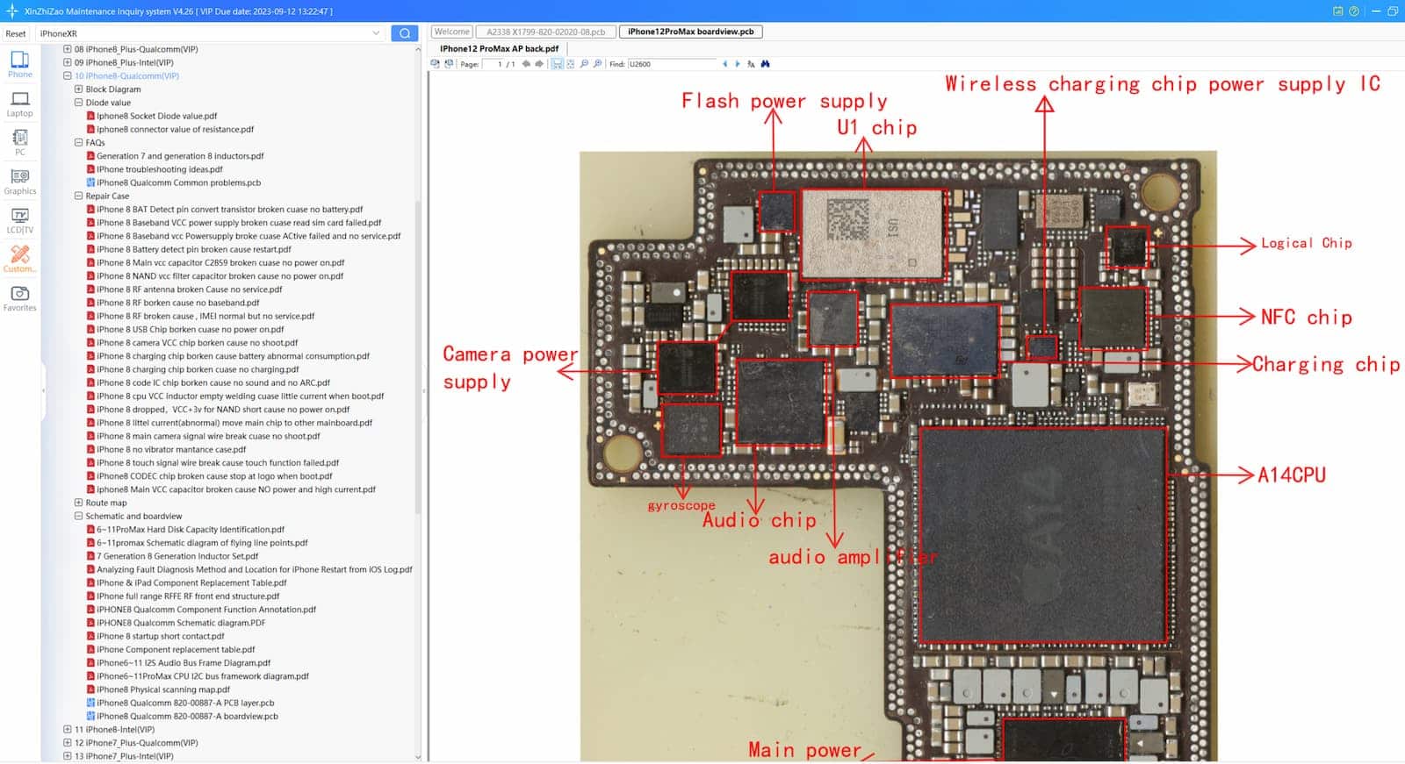Collapse the Repair Case folder
Viewport: 1405px width, 764px height.
[x=79, y=196]
